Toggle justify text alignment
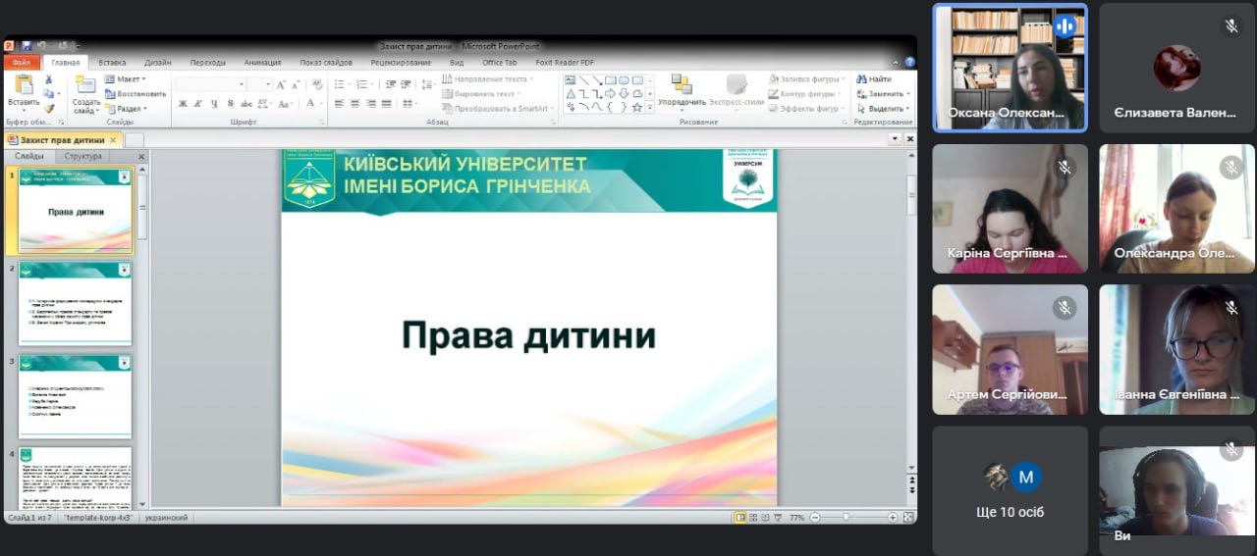Screen dimensions: 1257x556 [x=386, y=104]
